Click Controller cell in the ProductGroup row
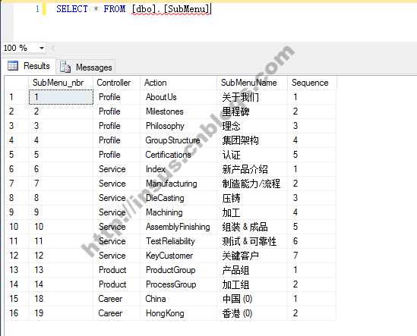Image resolution: width=417 pixels, height=336 pixels. (117, 270)
